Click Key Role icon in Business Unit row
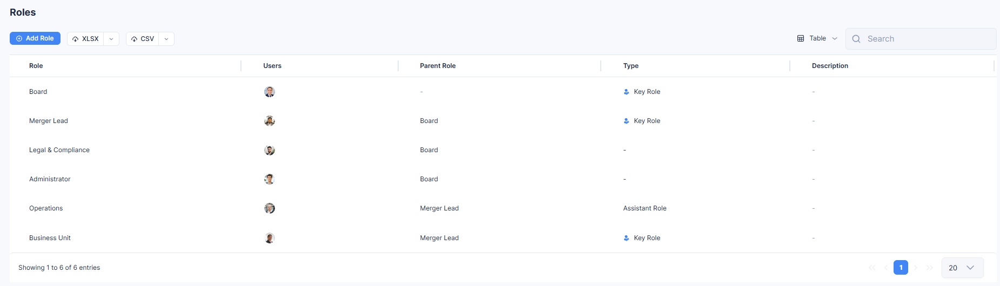Screen dimensions: 1000x286 tap(626, 238)
